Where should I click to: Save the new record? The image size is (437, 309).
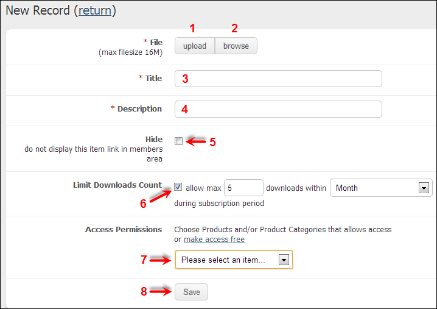[192, 292]
